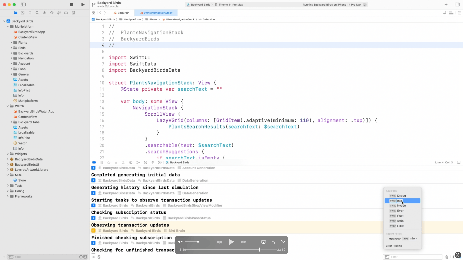The width and height of the screenshot is (463, 260).
Task: Expand the Plants folder
Action: click(x=11, y=43)
